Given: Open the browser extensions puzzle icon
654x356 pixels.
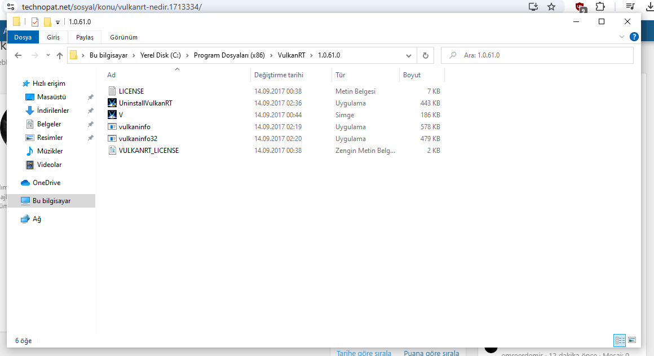Looking at the screenshot, I should [x=600, y=7].
